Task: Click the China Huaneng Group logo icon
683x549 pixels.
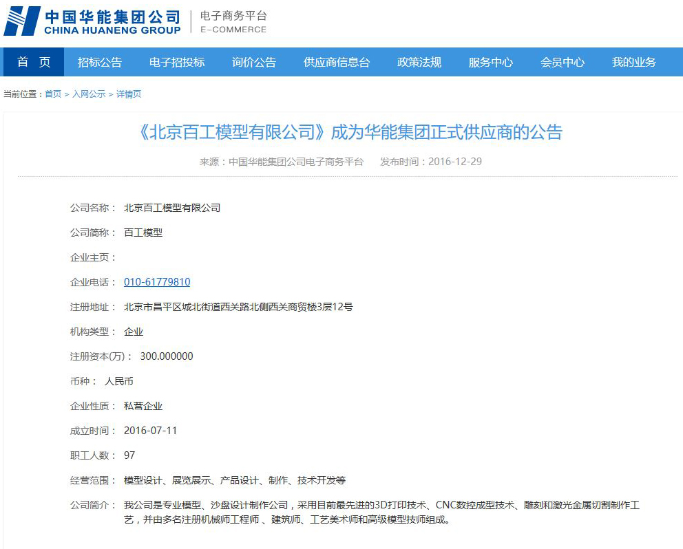Action: pos(22,21)
